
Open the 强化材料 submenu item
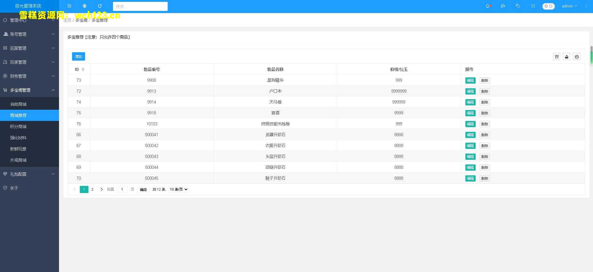point(29,138)
